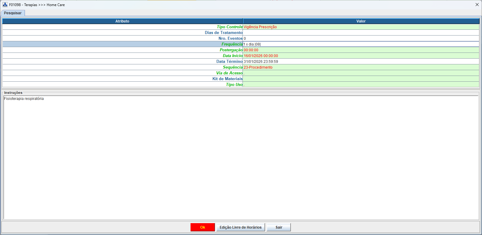The width and height of the screenshot is (482, 235).
Task: Click the Kit de Materiais value cell
Action: 361,79
